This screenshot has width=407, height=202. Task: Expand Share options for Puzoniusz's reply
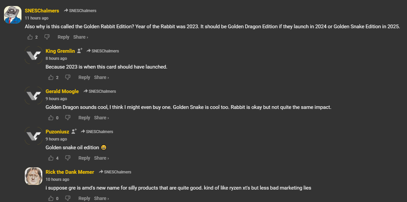pos(101,158)
